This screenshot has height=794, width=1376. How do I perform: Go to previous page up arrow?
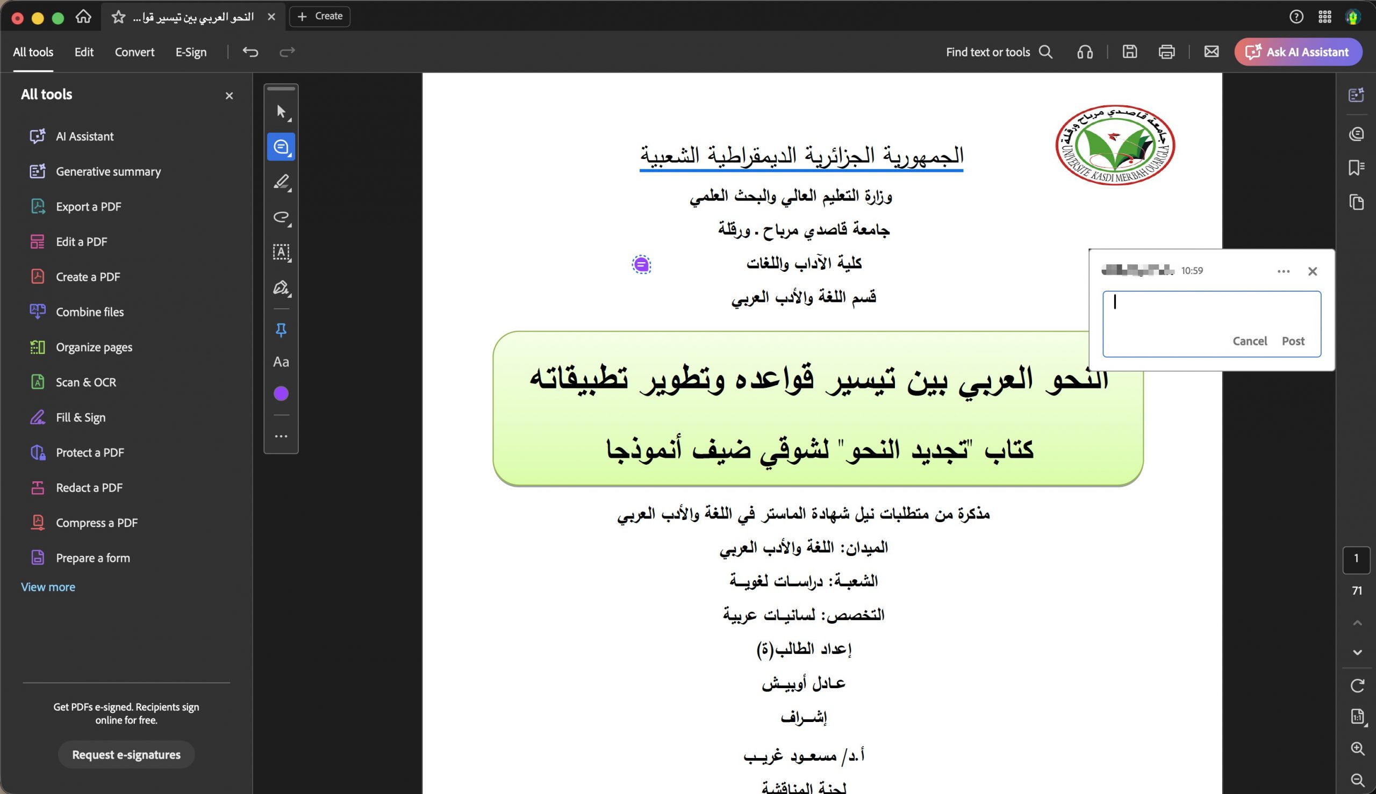point(1357,623)
